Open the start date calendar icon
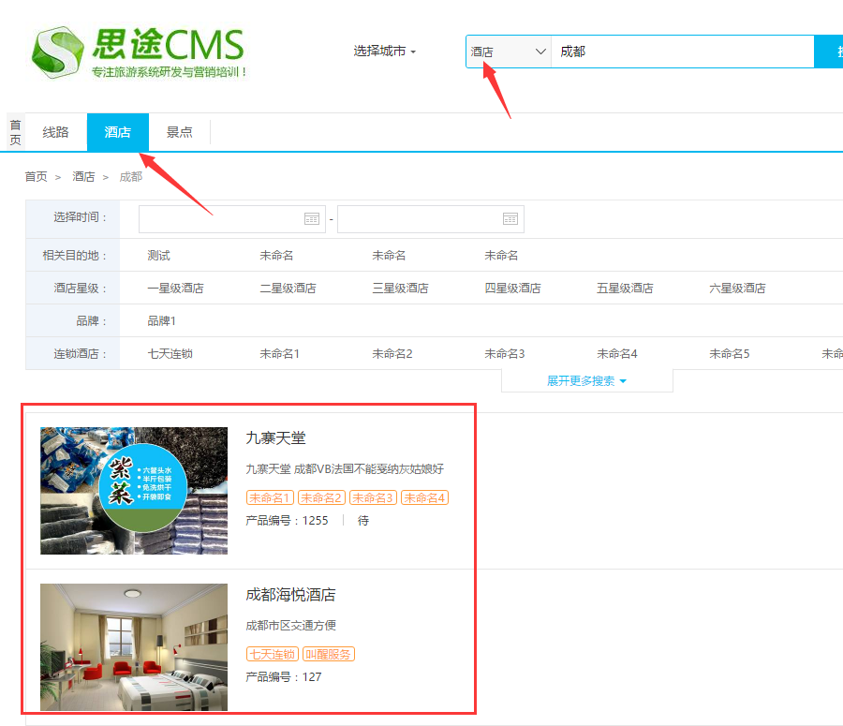The width and height of the screenshot is (843, 726). pyautogui.click(x=312, y=219)
